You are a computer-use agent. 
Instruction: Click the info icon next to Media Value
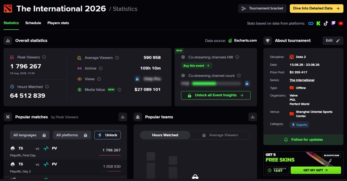coord(119,90)
